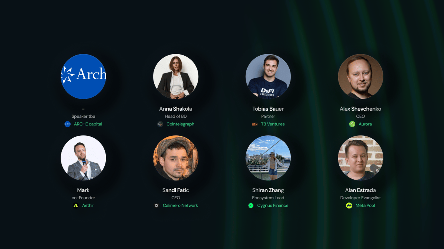
Task: Click the Meta Pool logo icon
Action: point(349,205)
